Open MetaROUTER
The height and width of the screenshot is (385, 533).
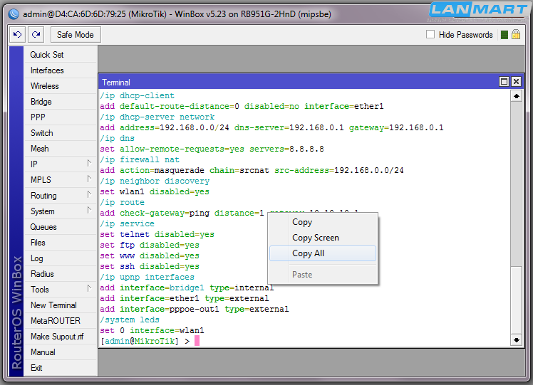tap(61, 320)
